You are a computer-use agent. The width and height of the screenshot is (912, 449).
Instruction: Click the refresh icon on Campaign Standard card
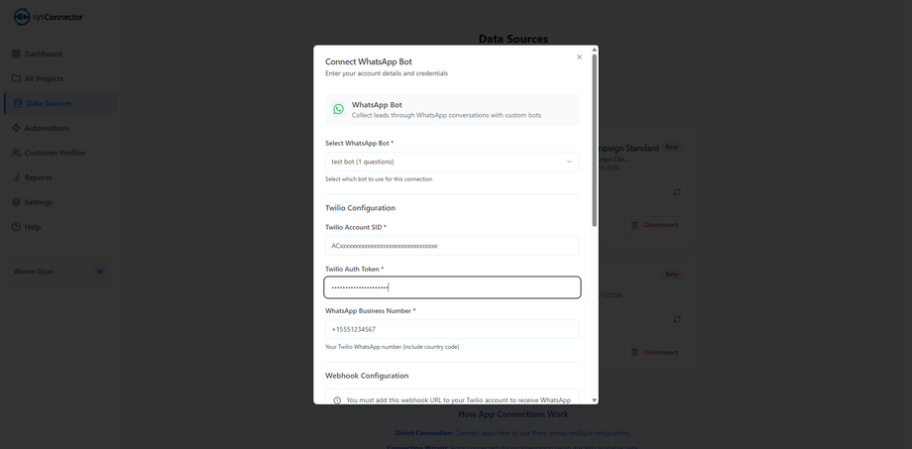click(x=677, y=192)
